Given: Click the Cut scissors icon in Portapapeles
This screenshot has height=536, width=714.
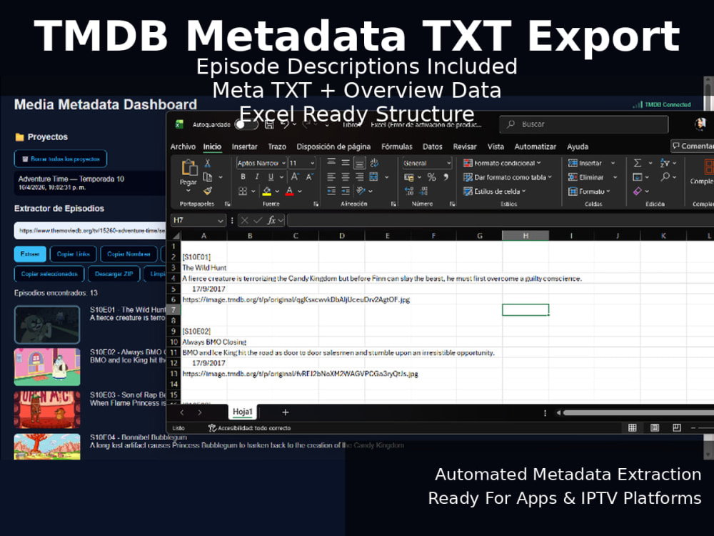Looking at the screenshot, I should coord(208,163).
